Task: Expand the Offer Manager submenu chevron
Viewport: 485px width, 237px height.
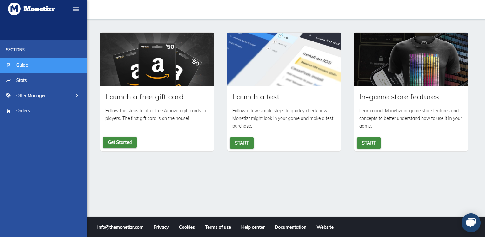Action: tap(77, 96)
